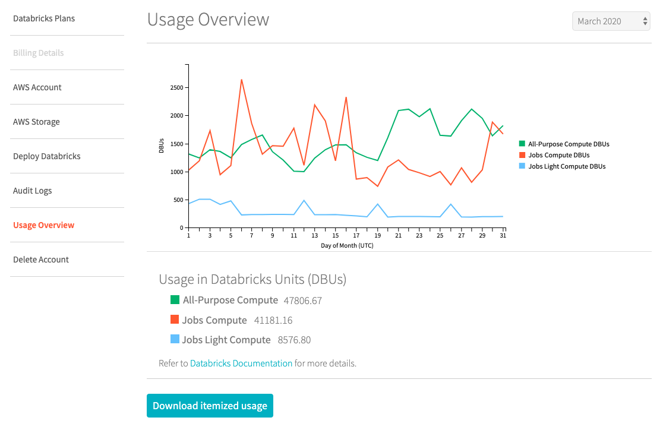Go to AWS Account settings
The width and height of the screenshot is (663, 430).
[37, 87]
